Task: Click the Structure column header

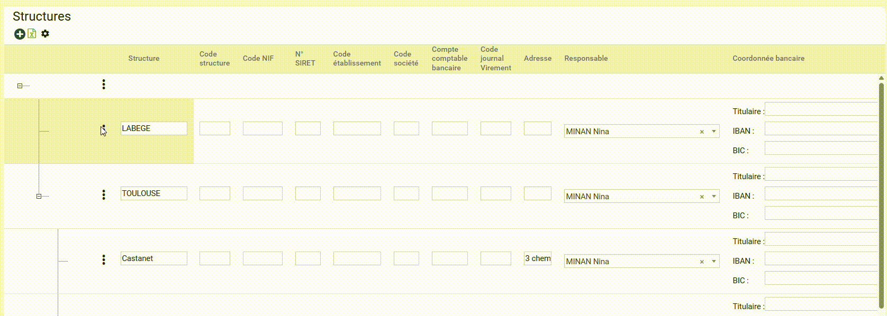Action: [143, 59]
